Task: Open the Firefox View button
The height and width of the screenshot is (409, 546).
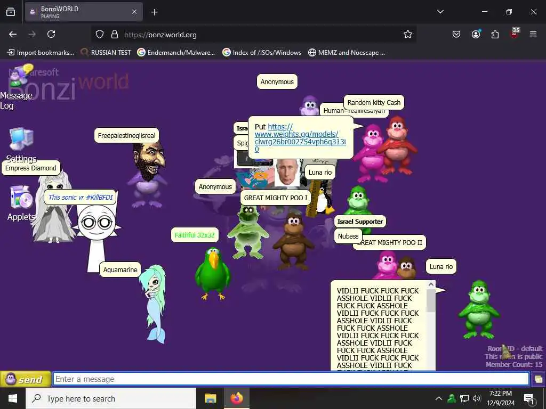Action: [x=11, y=12]
